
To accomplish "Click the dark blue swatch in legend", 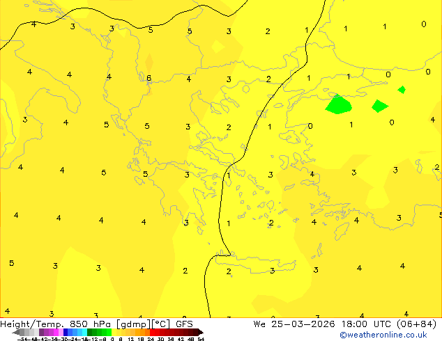I will (66, 332).
